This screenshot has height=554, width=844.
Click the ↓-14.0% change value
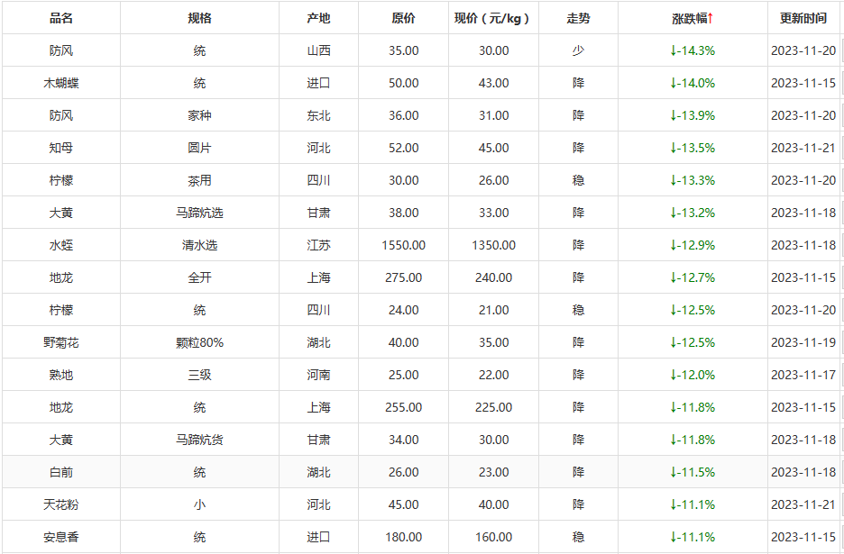pyautogui.click(x=693, y=84)
